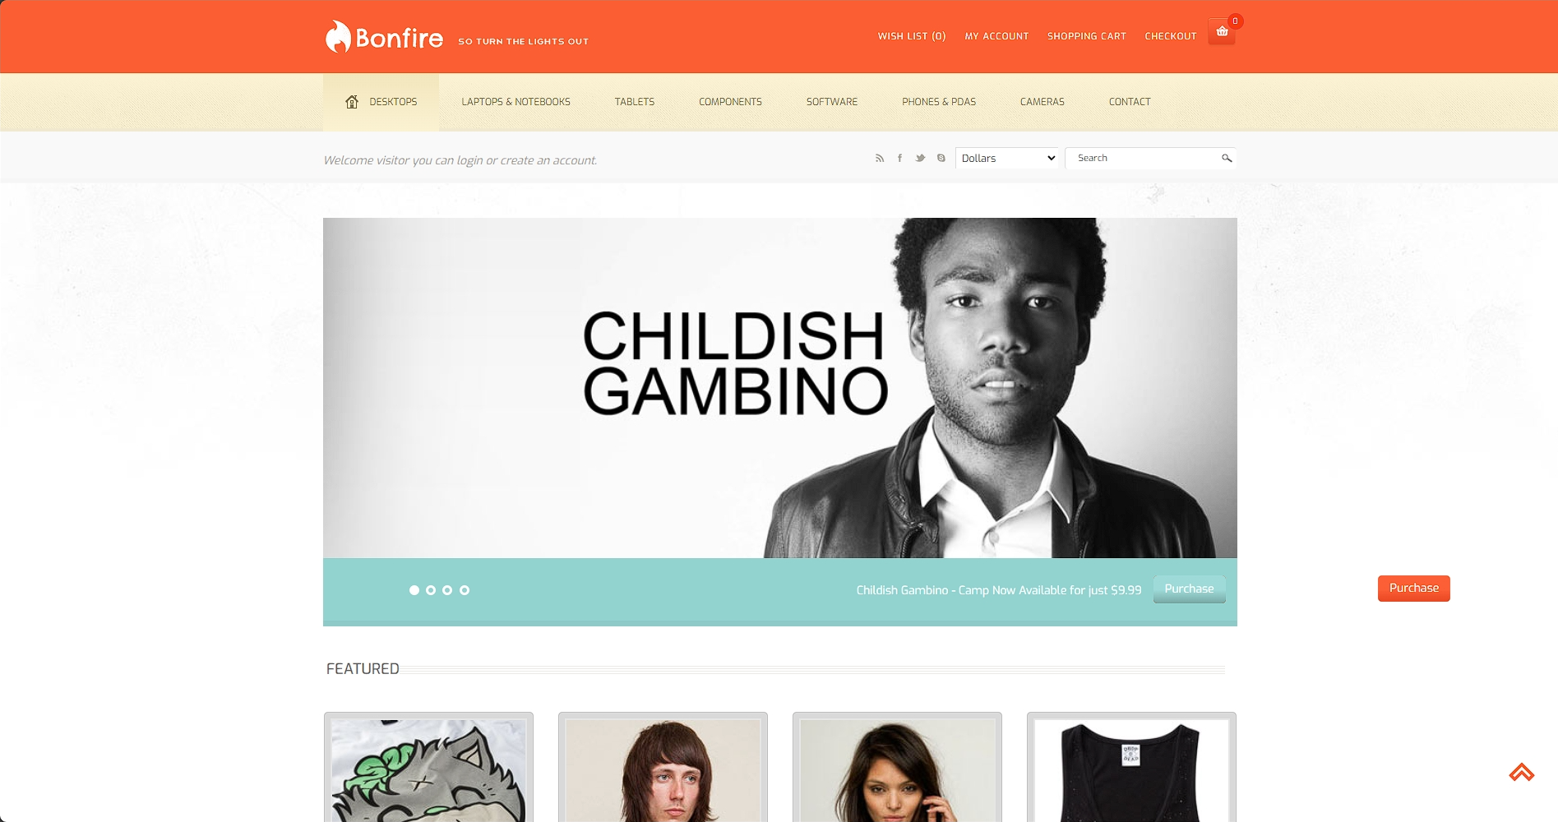
Task: Visit the Twitter bird icon link
Action: coord(920,158)
